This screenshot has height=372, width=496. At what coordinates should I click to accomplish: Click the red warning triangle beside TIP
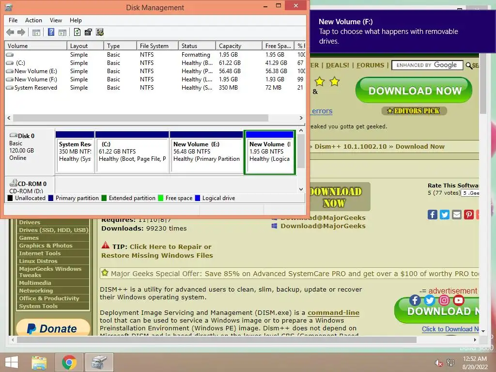point(105,245)
